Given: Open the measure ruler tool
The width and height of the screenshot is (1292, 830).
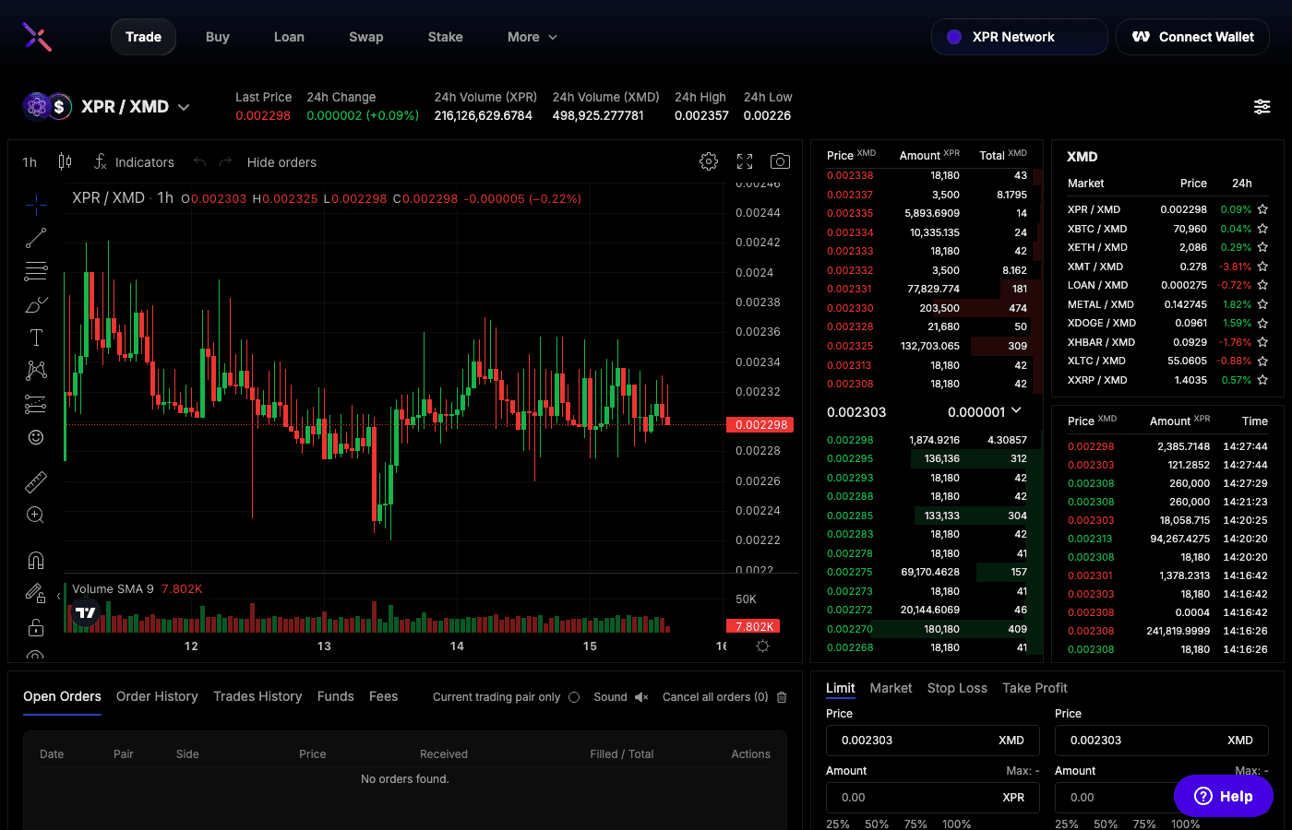Looking at the screenshot, I should (35, 481).
